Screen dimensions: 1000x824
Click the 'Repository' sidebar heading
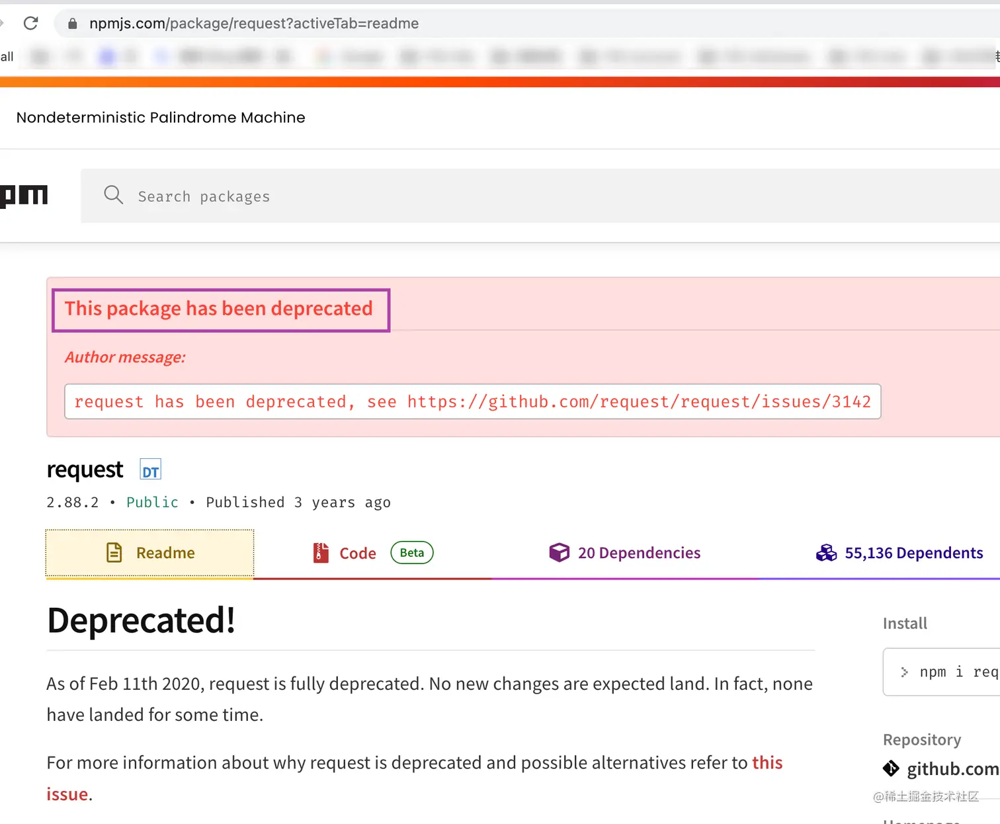(922, 739)
